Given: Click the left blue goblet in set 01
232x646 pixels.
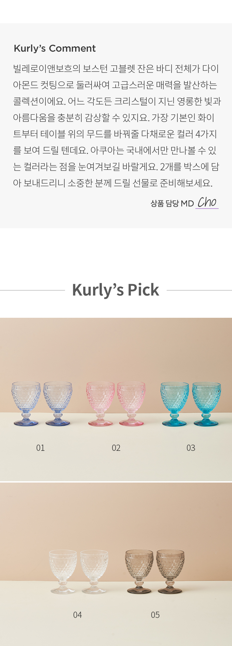Looking at the screenshot, I should pos(26,403).
